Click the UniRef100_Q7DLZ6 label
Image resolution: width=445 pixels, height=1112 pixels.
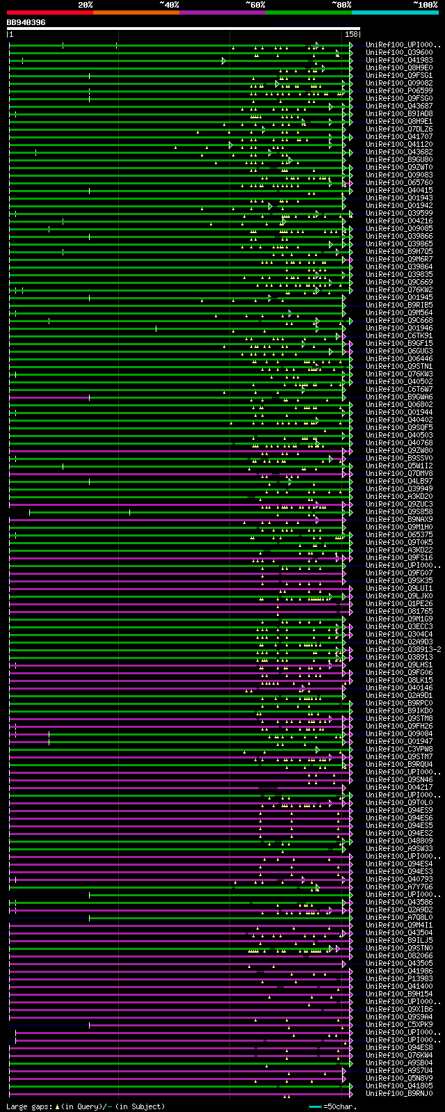pyautogui.click(x=399, y=129)
